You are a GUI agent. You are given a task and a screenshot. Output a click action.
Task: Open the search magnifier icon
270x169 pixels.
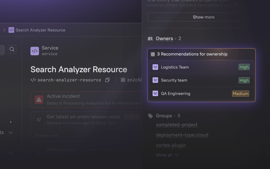[x=12, y=49]
